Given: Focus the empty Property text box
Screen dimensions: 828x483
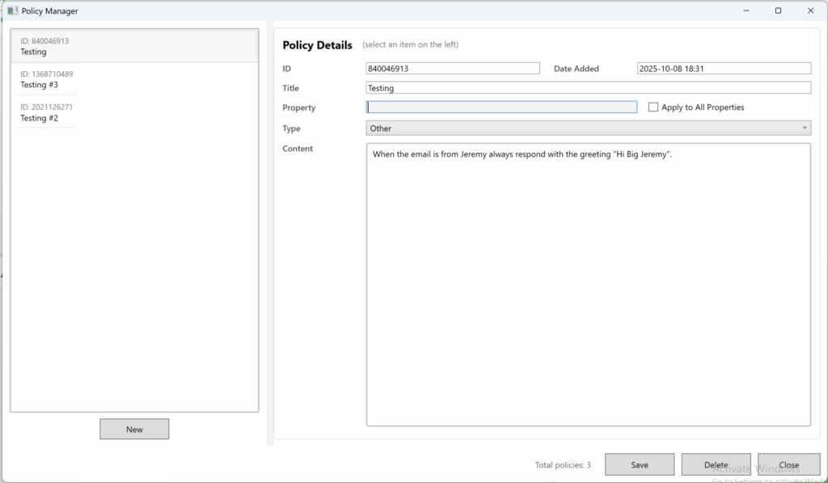Looking at the screenshot, I should 501,107.
